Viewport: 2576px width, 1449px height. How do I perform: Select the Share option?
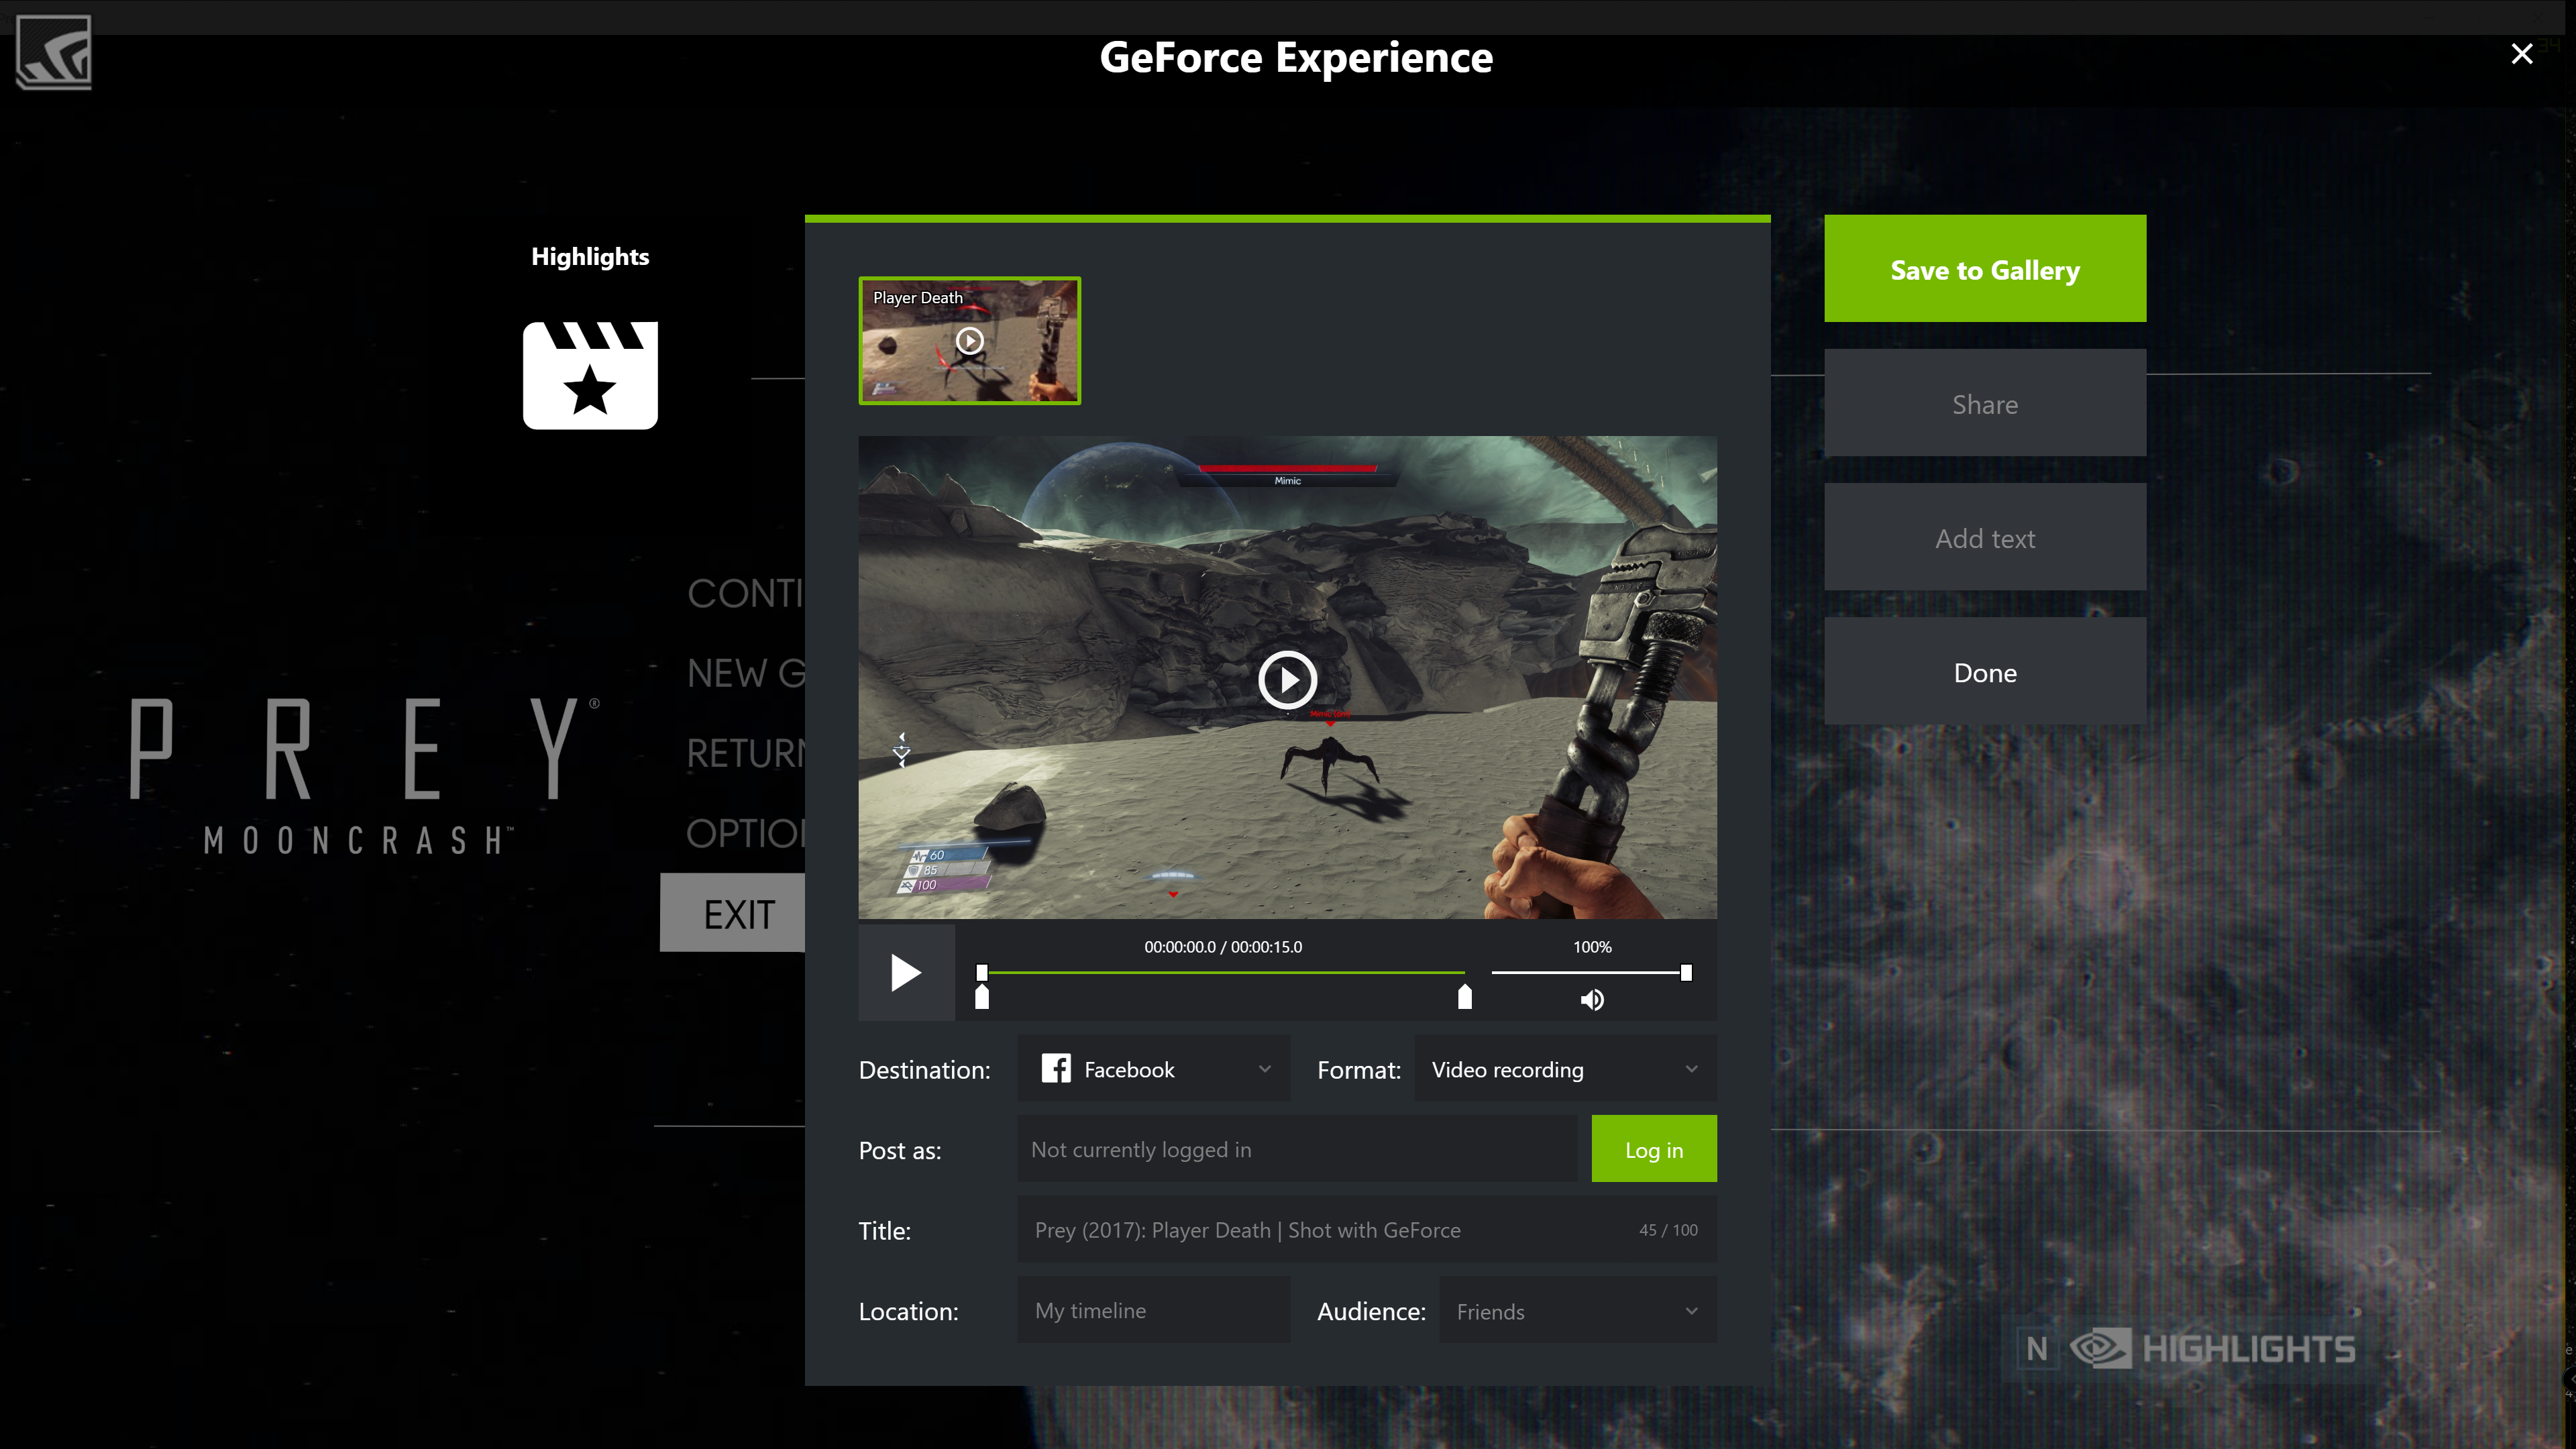click(1984, 404)
